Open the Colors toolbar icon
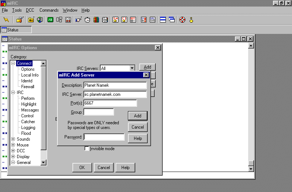292x192 pixels. (96, 20)
